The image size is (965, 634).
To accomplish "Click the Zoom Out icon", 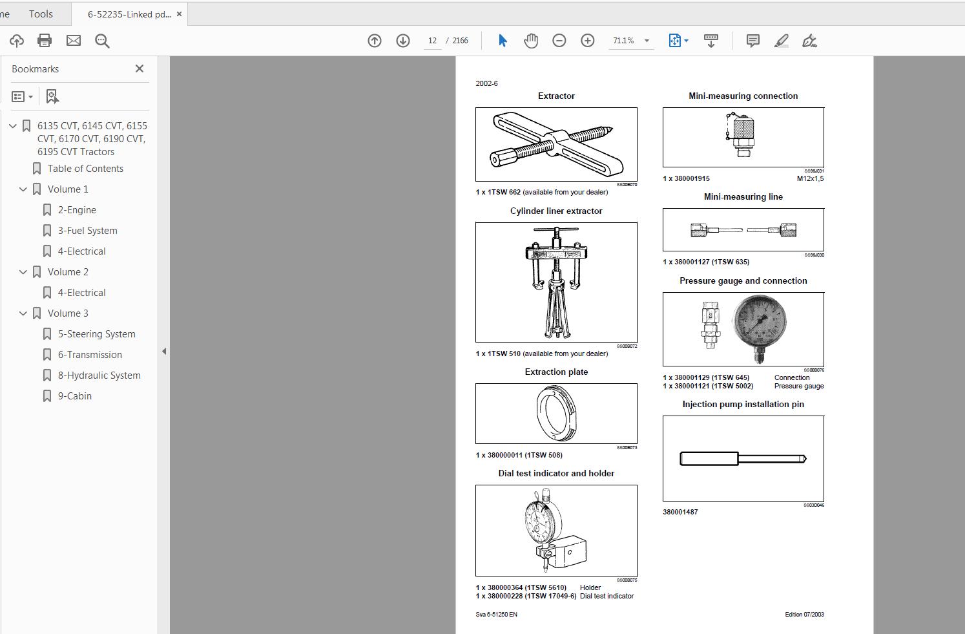I will [559, 40].
